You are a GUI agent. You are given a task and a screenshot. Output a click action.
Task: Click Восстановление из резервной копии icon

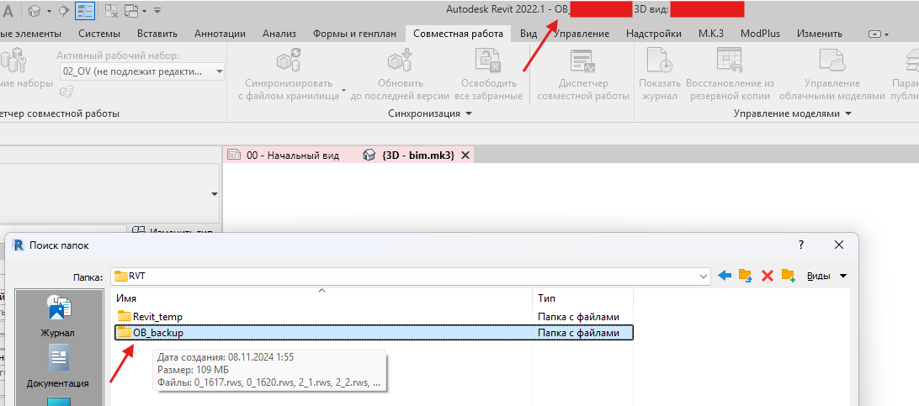(x=729, y=61)
